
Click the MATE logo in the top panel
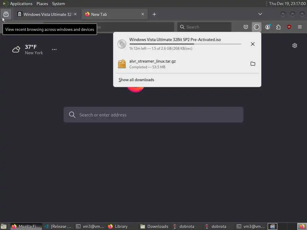(x=5, y=4)
